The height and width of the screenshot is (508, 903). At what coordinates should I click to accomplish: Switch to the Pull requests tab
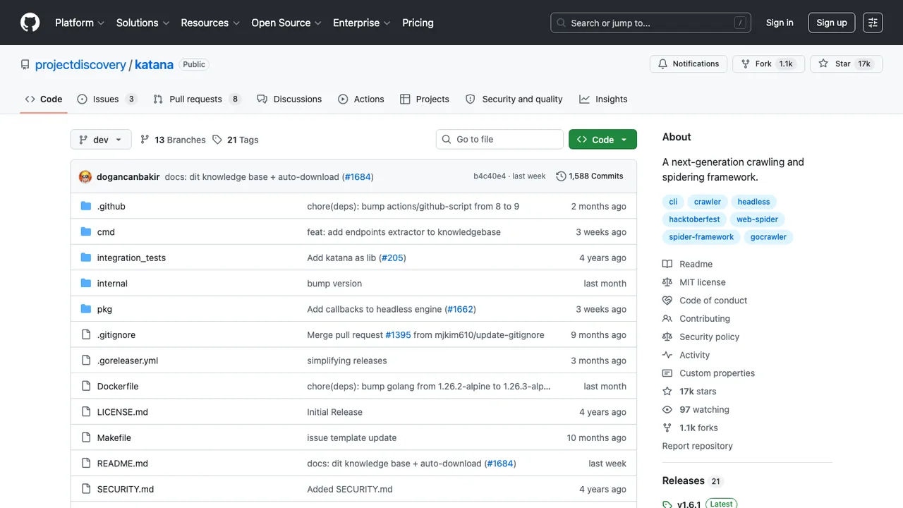197,99
